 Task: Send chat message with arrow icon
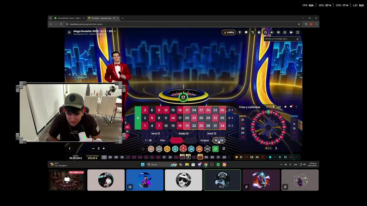coord(298,39)
